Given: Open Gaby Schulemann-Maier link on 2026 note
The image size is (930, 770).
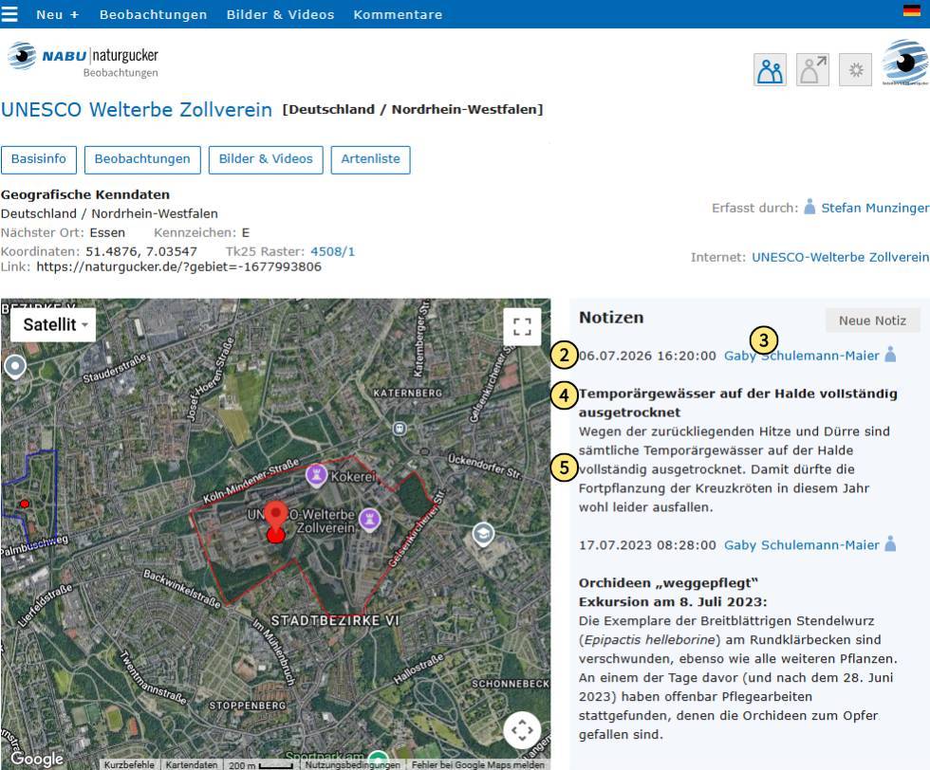Looking at the screenshot, I should coord(802,356).
